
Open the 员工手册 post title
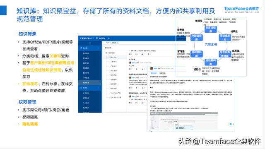click(132, 60)
